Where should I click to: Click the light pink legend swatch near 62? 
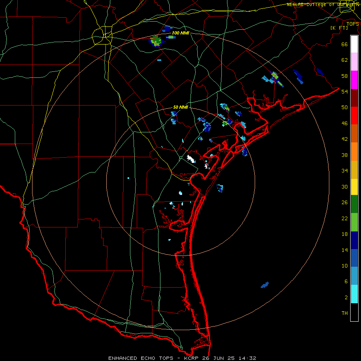[x=354, y=62]
